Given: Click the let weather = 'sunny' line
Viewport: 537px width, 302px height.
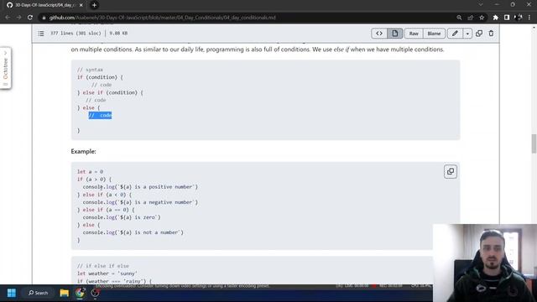Looking at the screenshot, I should [x=107, y=273].
